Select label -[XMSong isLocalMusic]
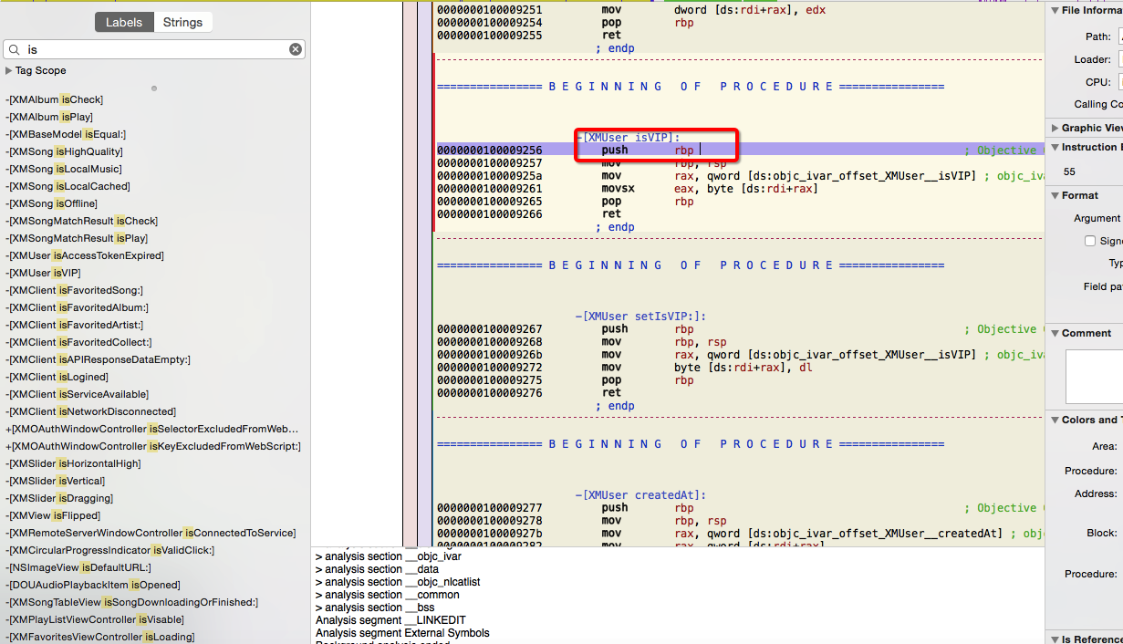Viewport: 1123px width, 644px height. pos(63,169)
